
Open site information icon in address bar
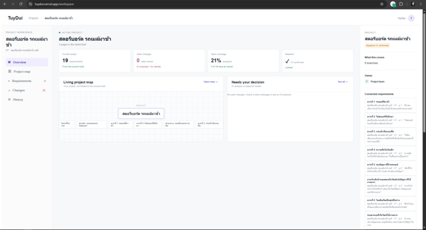coord(31,4)
